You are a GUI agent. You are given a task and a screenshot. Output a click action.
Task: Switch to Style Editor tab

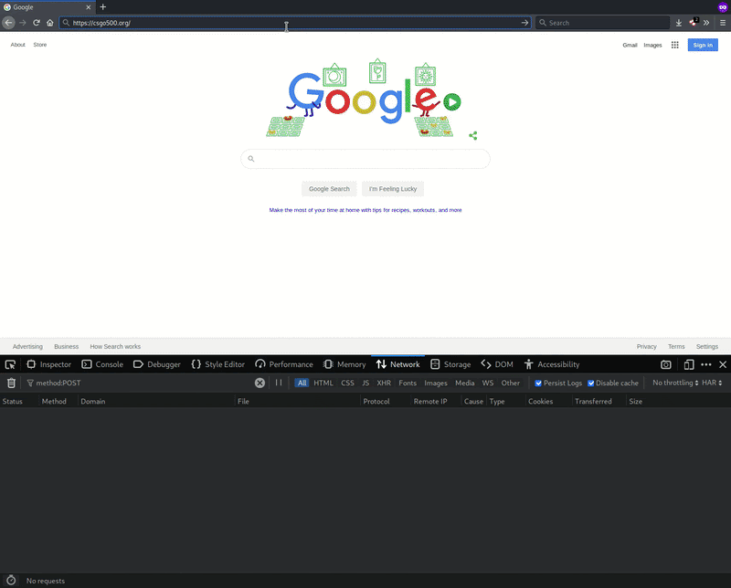[x=217, y=364]
